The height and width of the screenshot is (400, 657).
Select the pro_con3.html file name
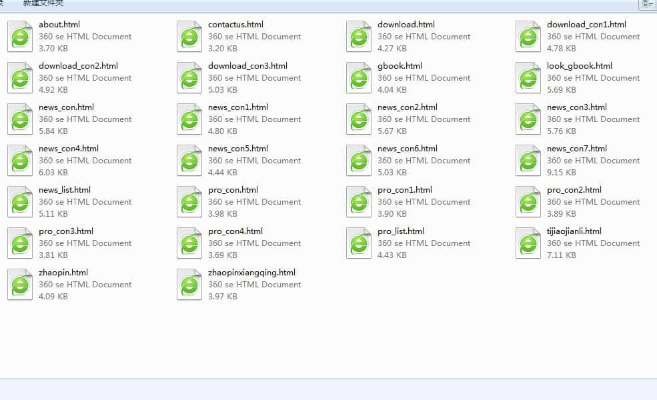tap(66, 231)
